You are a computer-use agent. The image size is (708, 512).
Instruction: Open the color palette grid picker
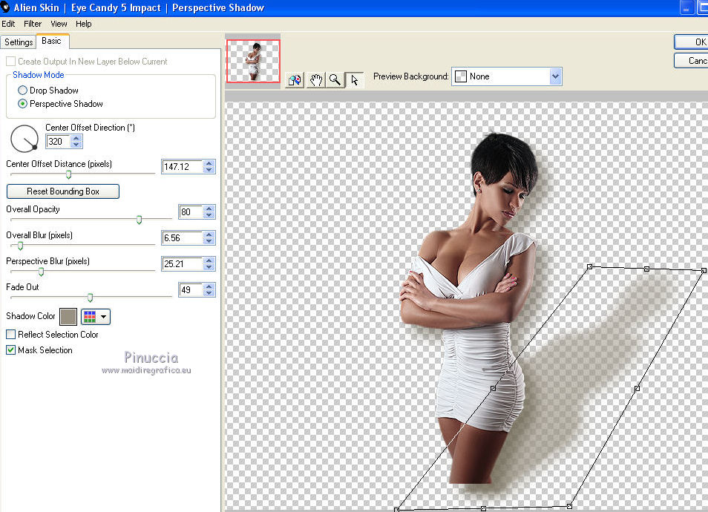(x=96, y=317)
